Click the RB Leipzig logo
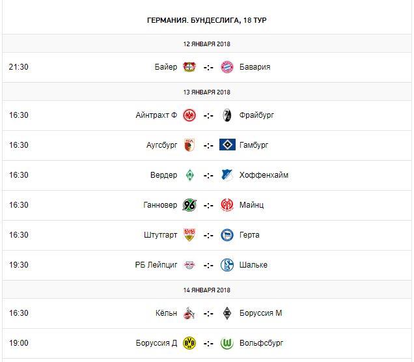Screen dimensions: 414x362 click(189, 265)
